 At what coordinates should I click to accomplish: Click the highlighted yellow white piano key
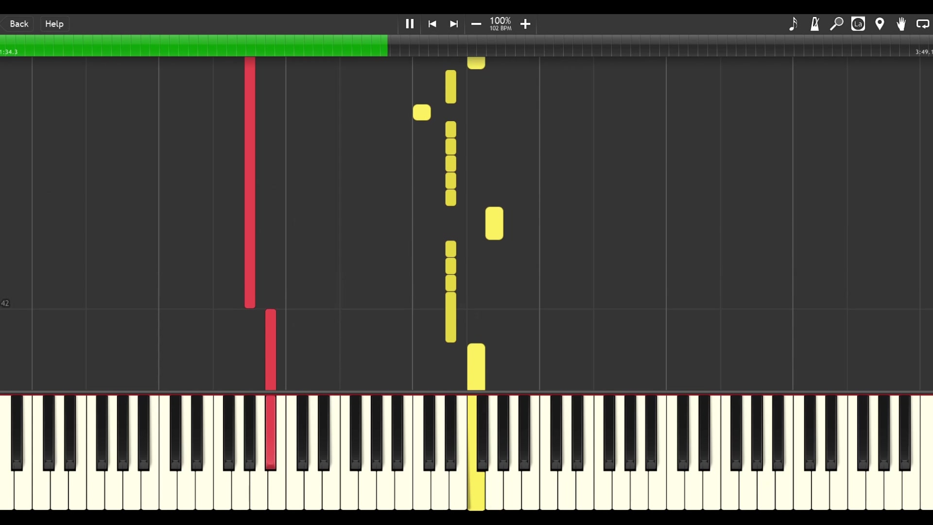[476, 491]
